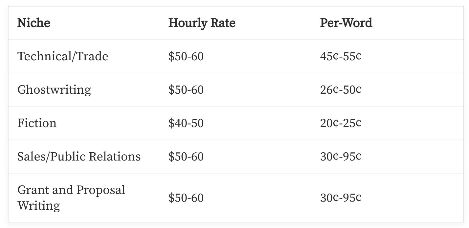
Task: Click the Sales/Public Relations hourly rate value
Action: [x=186, y=157]
